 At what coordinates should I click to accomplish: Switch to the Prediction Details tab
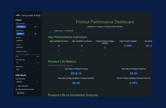coord(69,31)
